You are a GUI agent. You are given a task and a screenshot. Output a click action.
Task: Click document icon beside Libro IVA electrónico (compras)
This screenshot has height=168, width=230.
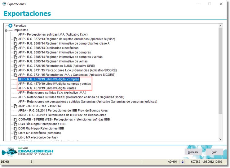pos(15,133)
